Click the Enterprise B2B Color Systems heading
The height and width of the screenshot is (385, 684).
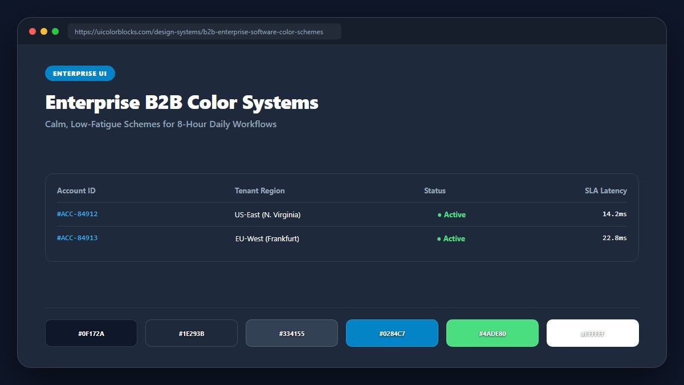182,103
